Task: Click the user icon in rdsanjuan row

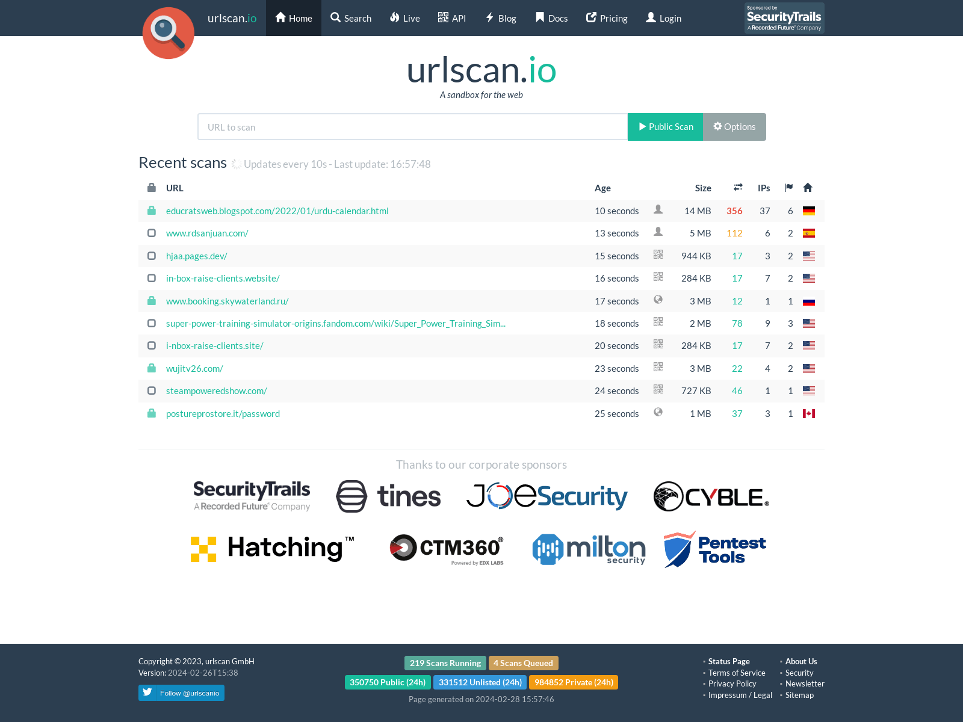Action: 658,232
